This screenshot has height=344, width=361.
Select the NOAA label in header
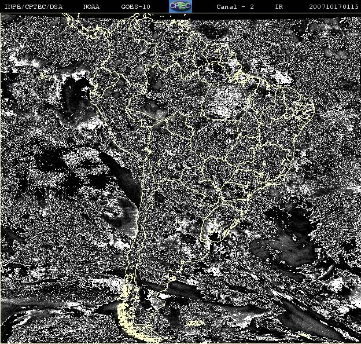91,6
